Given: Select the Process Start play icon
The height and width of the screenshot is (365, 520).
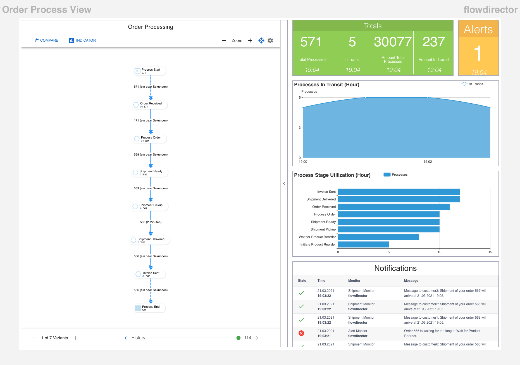Looking at the screenshot, I should (x=137, y=71).
